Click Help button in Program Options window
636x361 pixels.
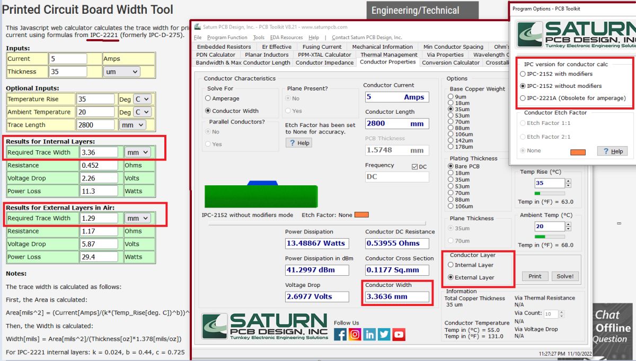(612, 151)
